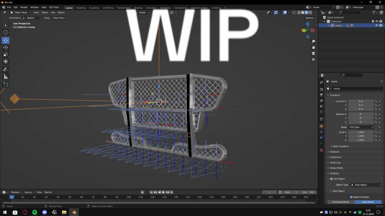Toggle camera view in the viewport
Viewport: 385px width, 216px height.
click(x=313, y=53)
